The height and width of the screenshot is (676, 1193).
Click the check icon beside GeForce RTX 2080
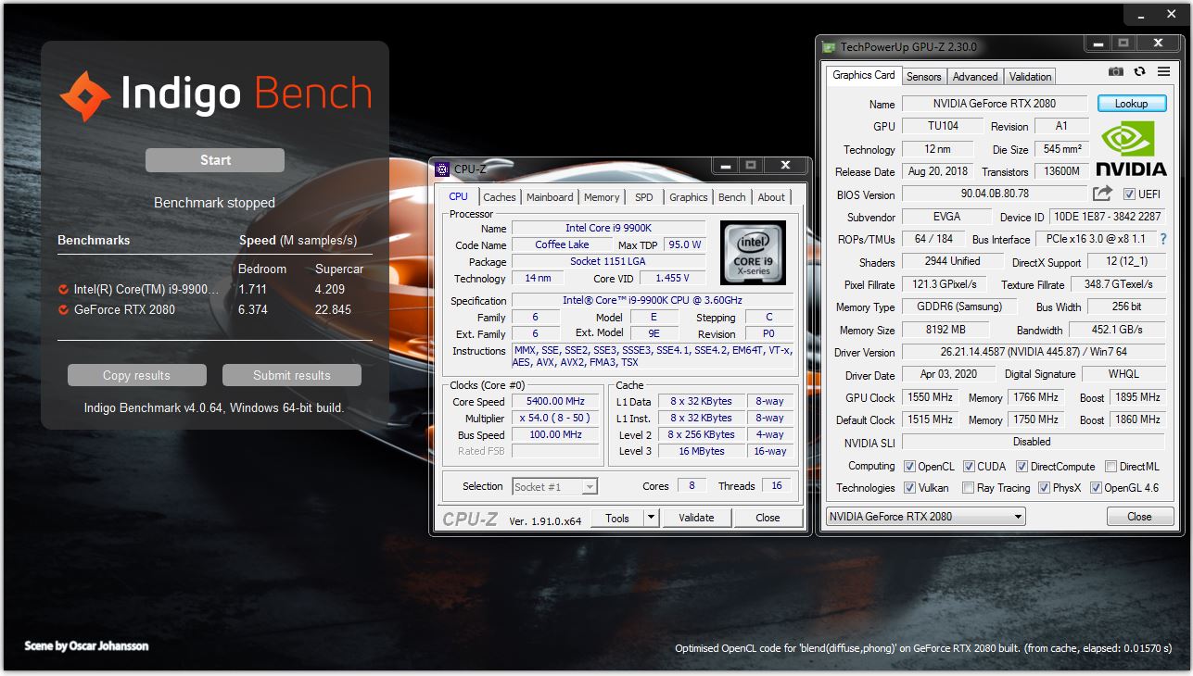[x=63, y=310]
